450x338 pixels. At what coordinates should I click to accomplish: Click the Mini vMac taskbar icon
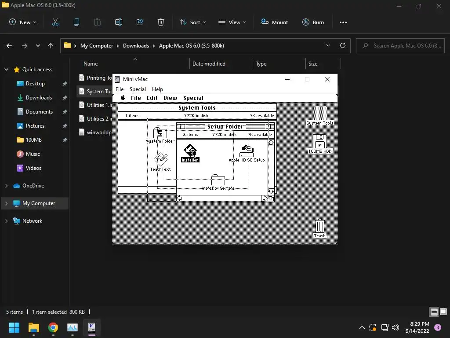click(x=92, y=327)
